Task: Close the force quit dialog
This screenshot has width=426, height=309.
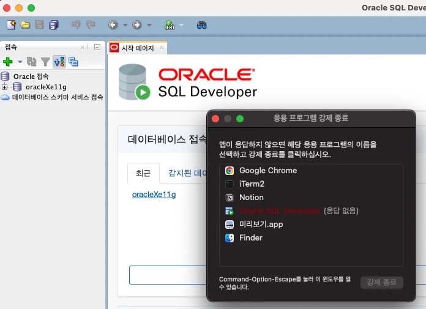Action: 215,119
